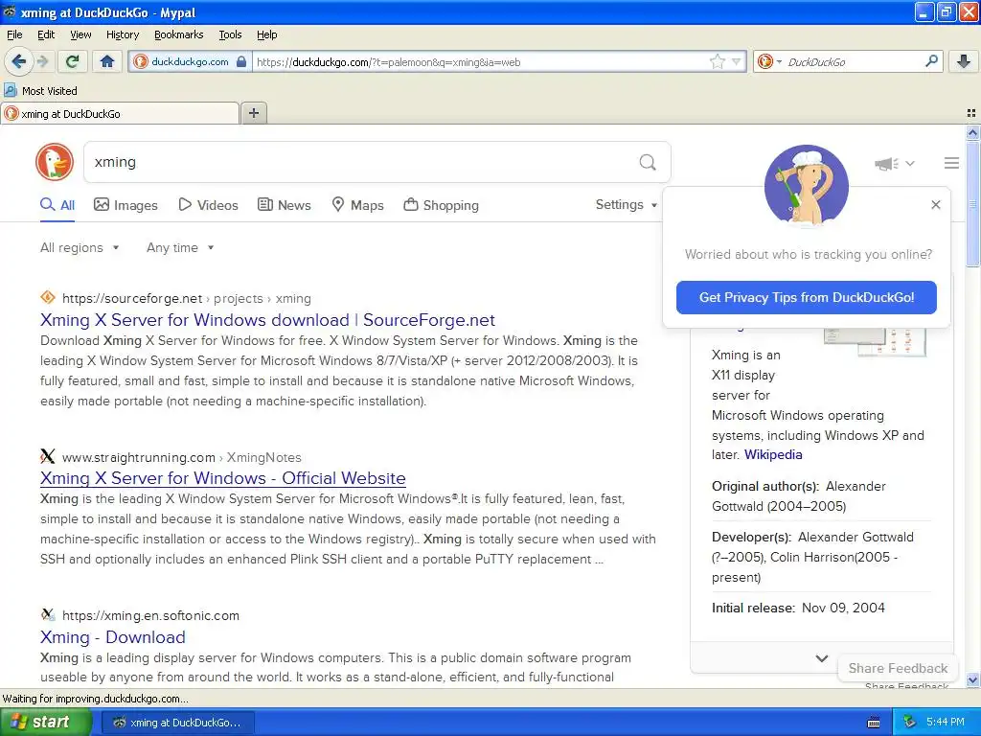Viewport: 981px width, 736px height.
Task: Click the Most Visited bookmark label
Action: 50,91
